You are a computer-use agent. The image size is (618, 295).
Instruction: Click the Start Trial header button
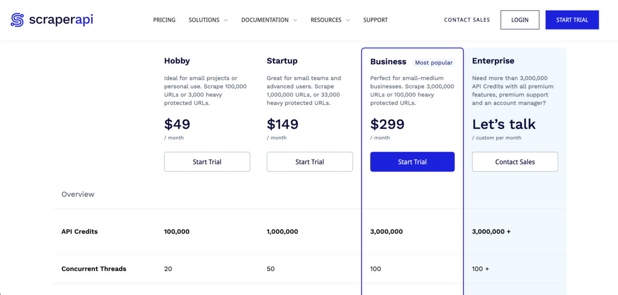coord(572,20)
